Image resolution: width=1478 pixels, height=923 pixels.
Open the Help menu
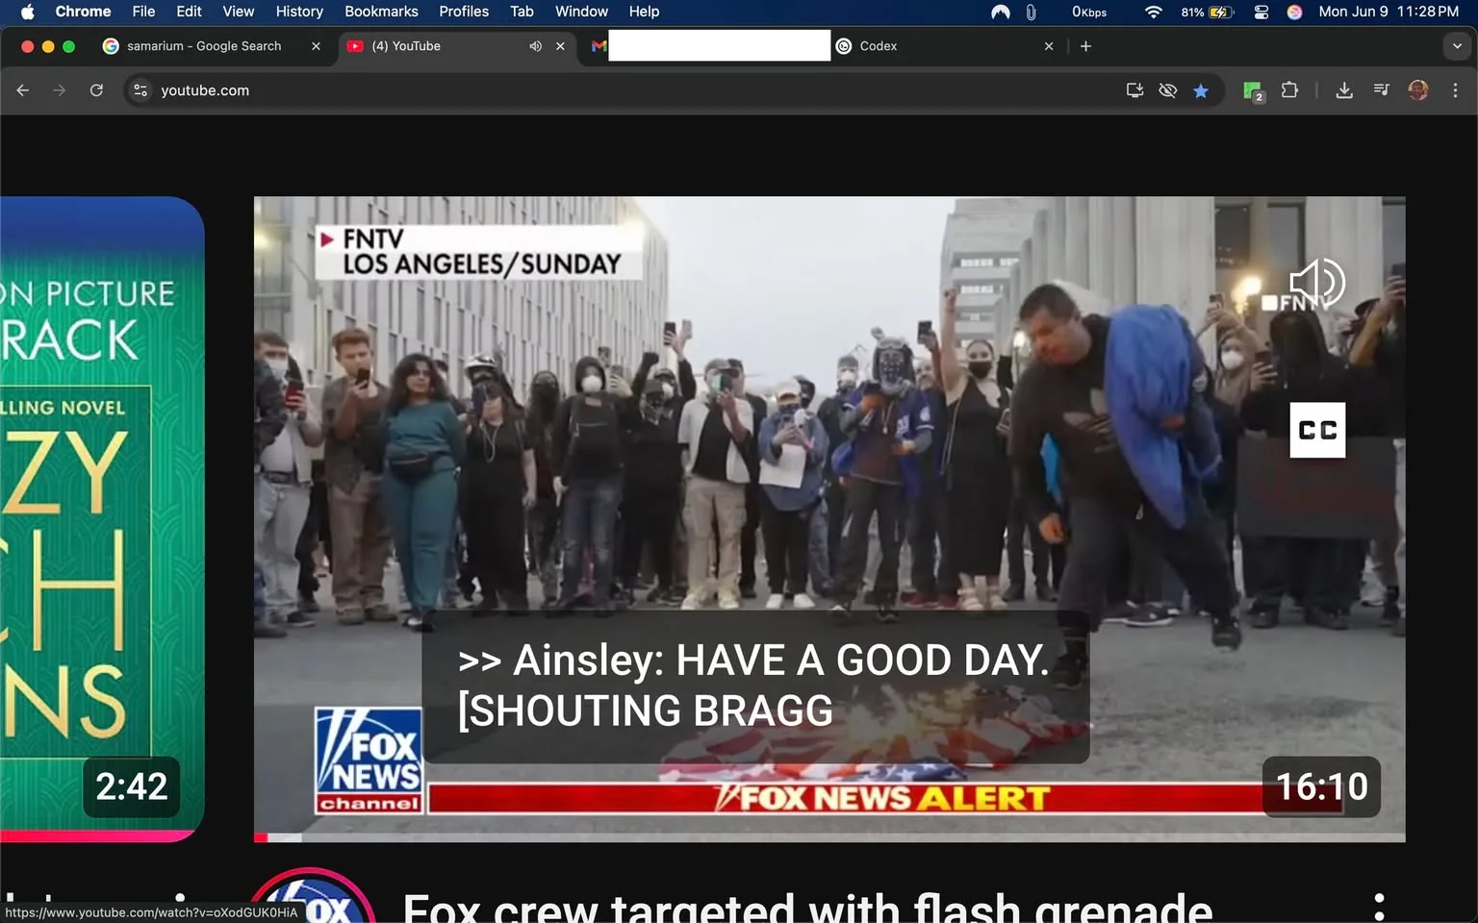644,12
